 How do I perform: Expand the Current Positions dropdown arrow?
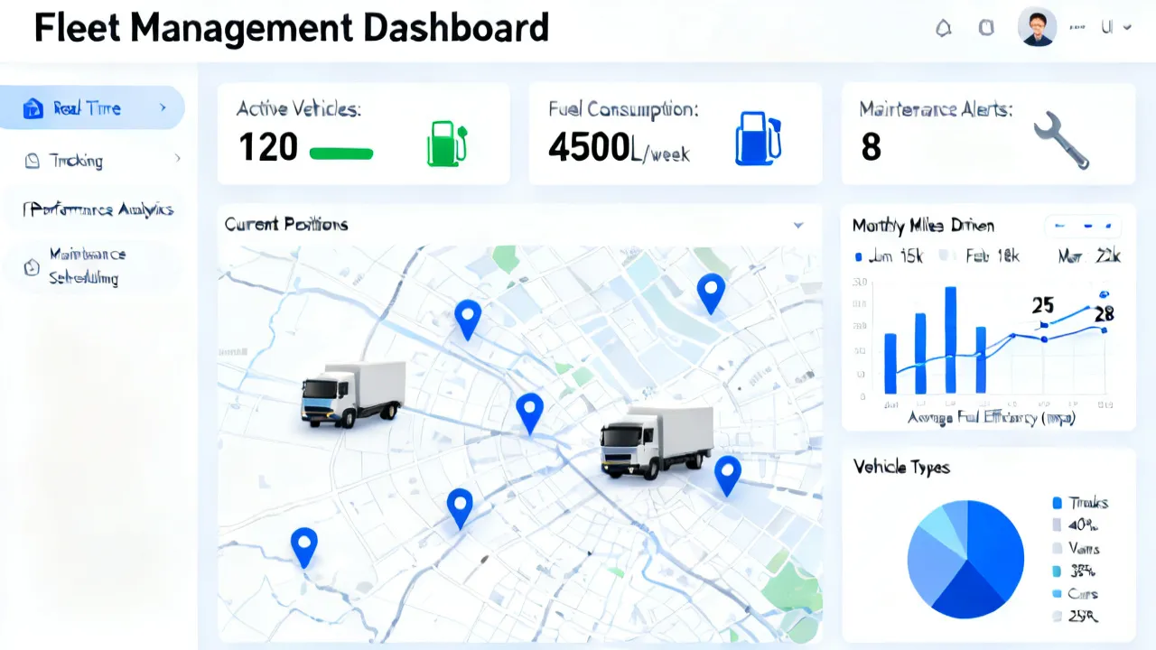[x=798, y=225]
